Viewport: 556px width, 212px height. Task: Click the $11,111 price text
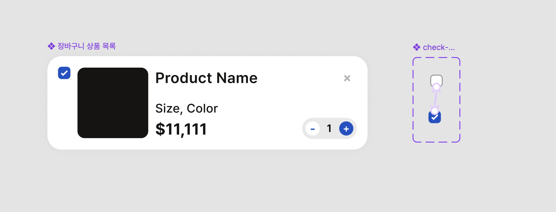pos(181,129)
